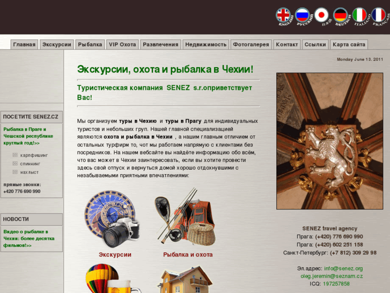Click the bold туры в Прагу text
Image resolution: width=390 pixels, height=293 pixels.
click(x=183, y=121)
